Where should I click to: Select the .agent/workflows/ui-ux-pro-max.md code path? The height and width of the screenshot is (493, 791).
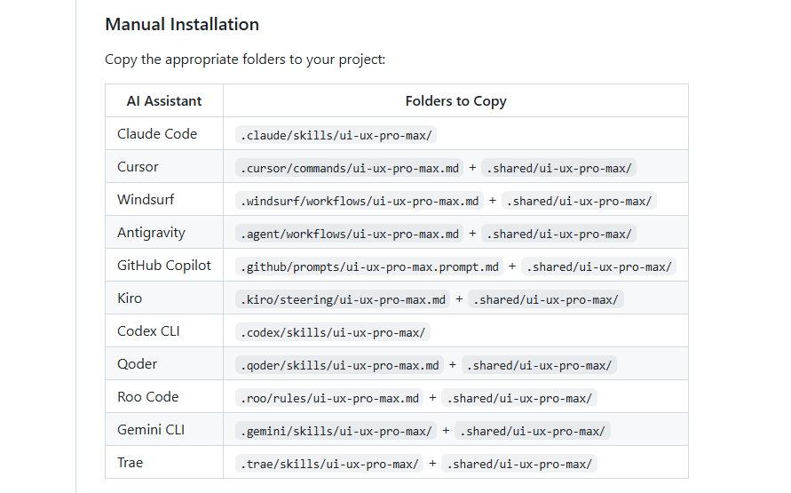click(350, 234)
